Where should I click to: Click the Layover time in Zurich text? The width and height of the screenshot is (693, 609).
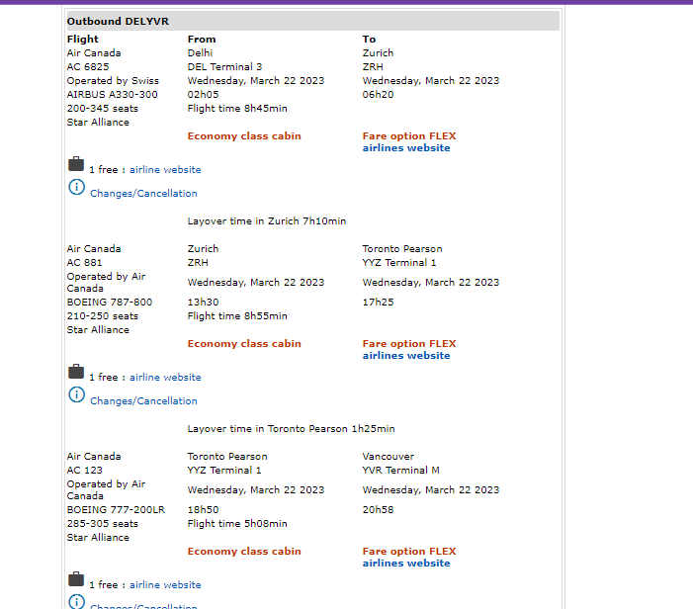click(266, 221)
